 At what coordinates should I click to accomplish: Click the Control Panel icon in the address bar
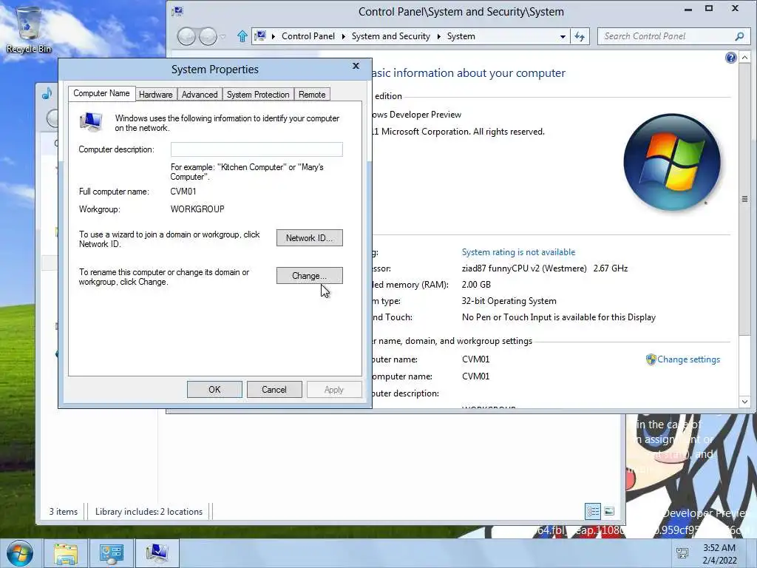tap(261, 35)
